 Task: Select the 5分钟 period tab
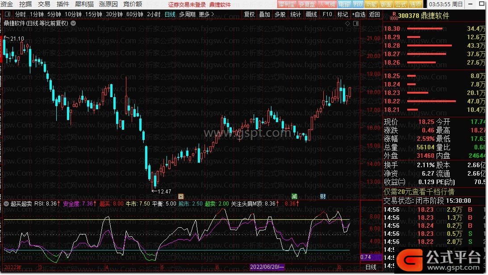(x=54, y=15)
